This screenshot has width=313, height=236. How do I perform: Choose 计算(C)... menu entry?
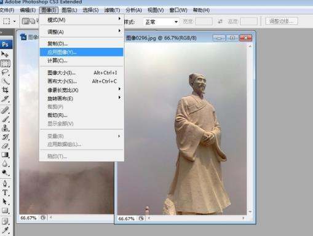tap(82, 61)
